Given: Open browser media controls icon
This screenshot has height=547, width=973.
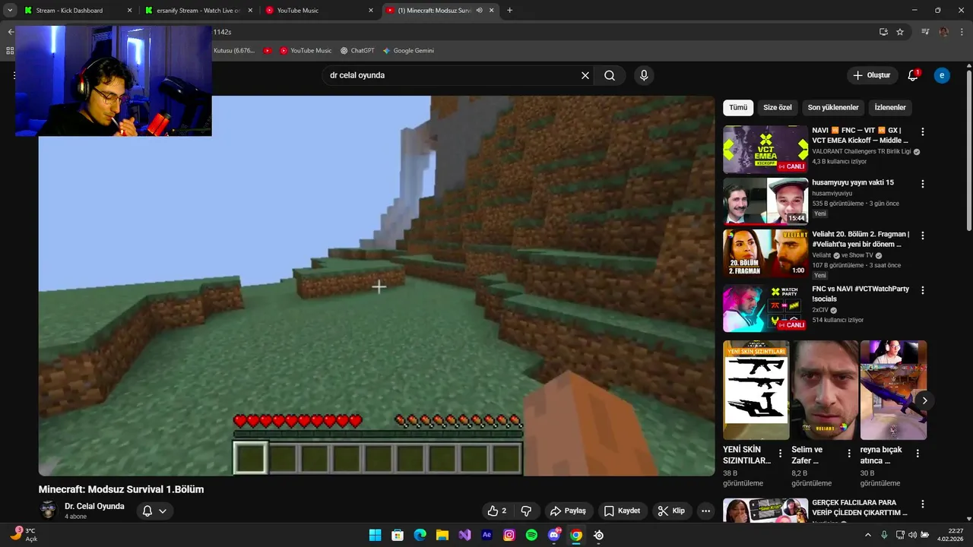Looking at the screenshot, I should [x=925, y=32].
